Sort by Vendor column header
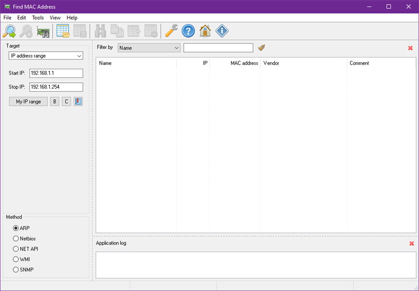This screenshot has height=291, width=419. click(x=304, y=63)
